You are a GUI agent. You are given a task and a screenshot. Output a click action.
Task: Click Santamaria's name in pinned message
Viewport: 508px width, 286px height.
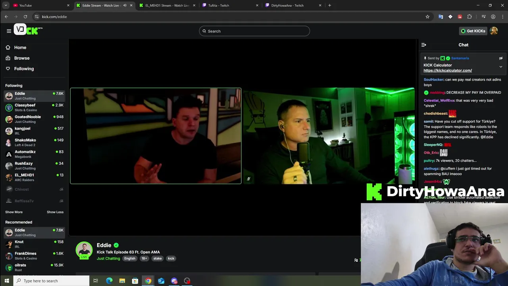(460, 58)
